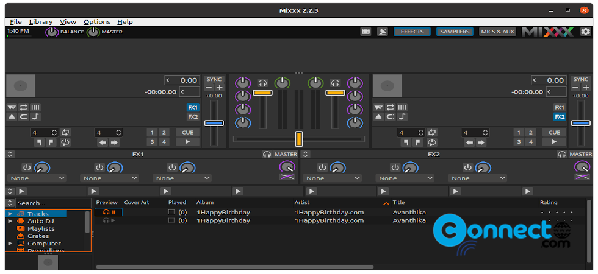Viewport: 598px width, 274px height.
Task: Open the second FX1 effect None dropdown
Action: pyautogui.click(x=109, y=178)
